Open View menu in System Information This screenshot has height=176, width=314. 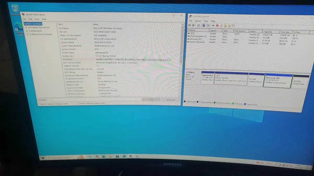tap(37, 19)
